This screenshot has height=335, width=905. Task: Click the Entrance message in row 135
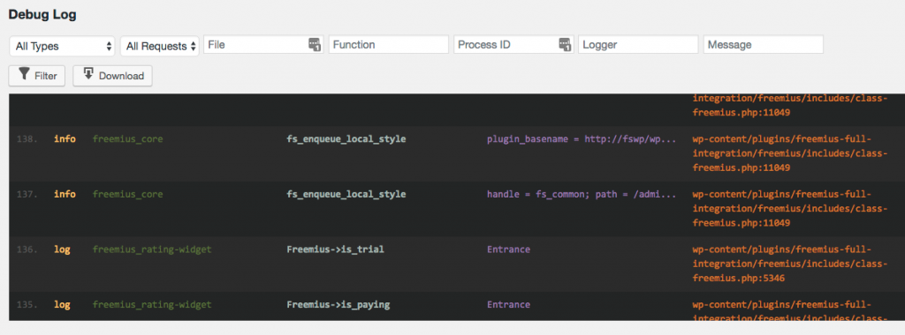coord(508,304)
